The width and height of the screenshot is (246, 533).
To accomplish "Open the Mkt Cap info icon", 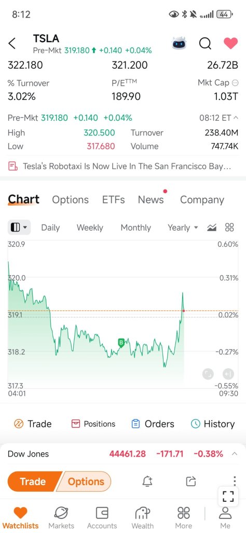I will [x=235, y=83].
